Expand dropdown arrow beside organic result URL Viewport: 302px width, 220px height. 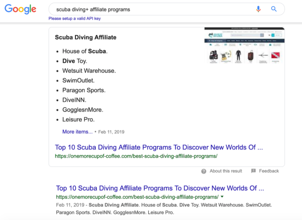[x=222, y=197]
